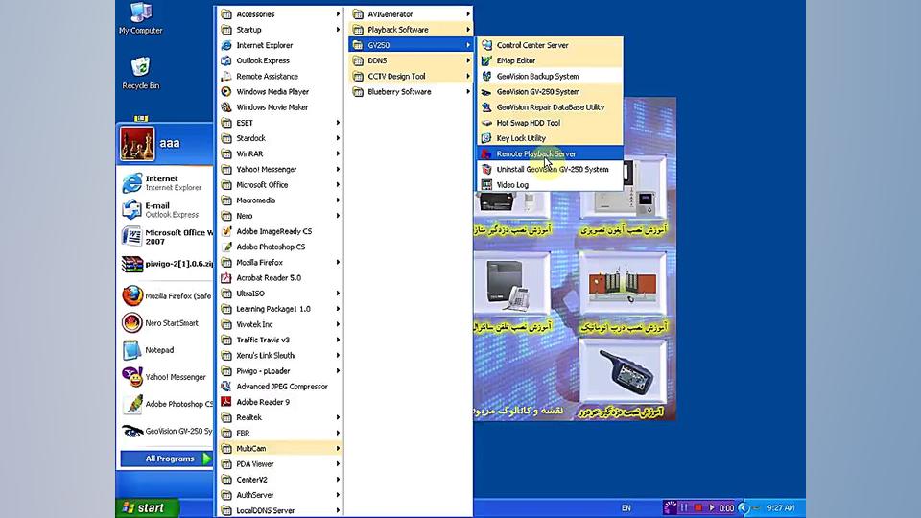Expand the Accessories program folder
The image size is (921, 518).
click(279, 14)
